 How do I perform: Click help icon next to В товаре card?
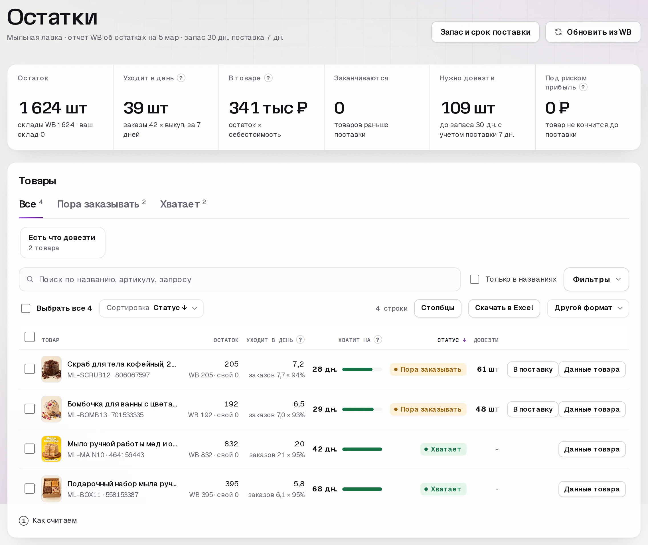point(268,78)
